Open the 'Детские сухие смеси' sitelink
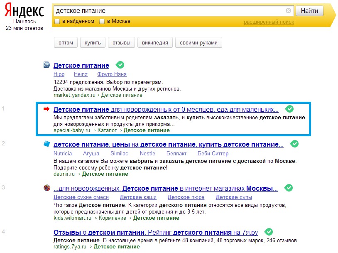This screenshot has width=338, height=253. pyautogui.click(x=81, y=197)
